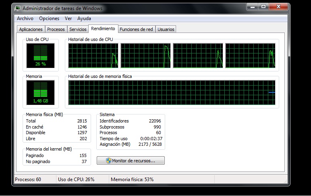Click the memory gauge showing 1,48 GB

(x=40, y=92)
